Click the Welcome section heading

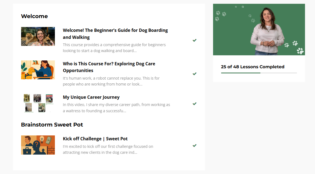click(34, 16)
